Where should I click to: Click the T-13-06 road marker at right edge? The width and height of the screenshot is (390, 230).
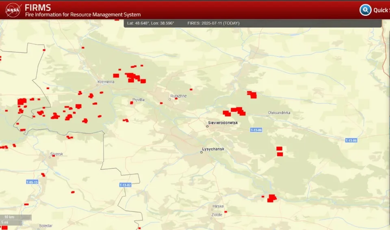click(x=351, y=140)
